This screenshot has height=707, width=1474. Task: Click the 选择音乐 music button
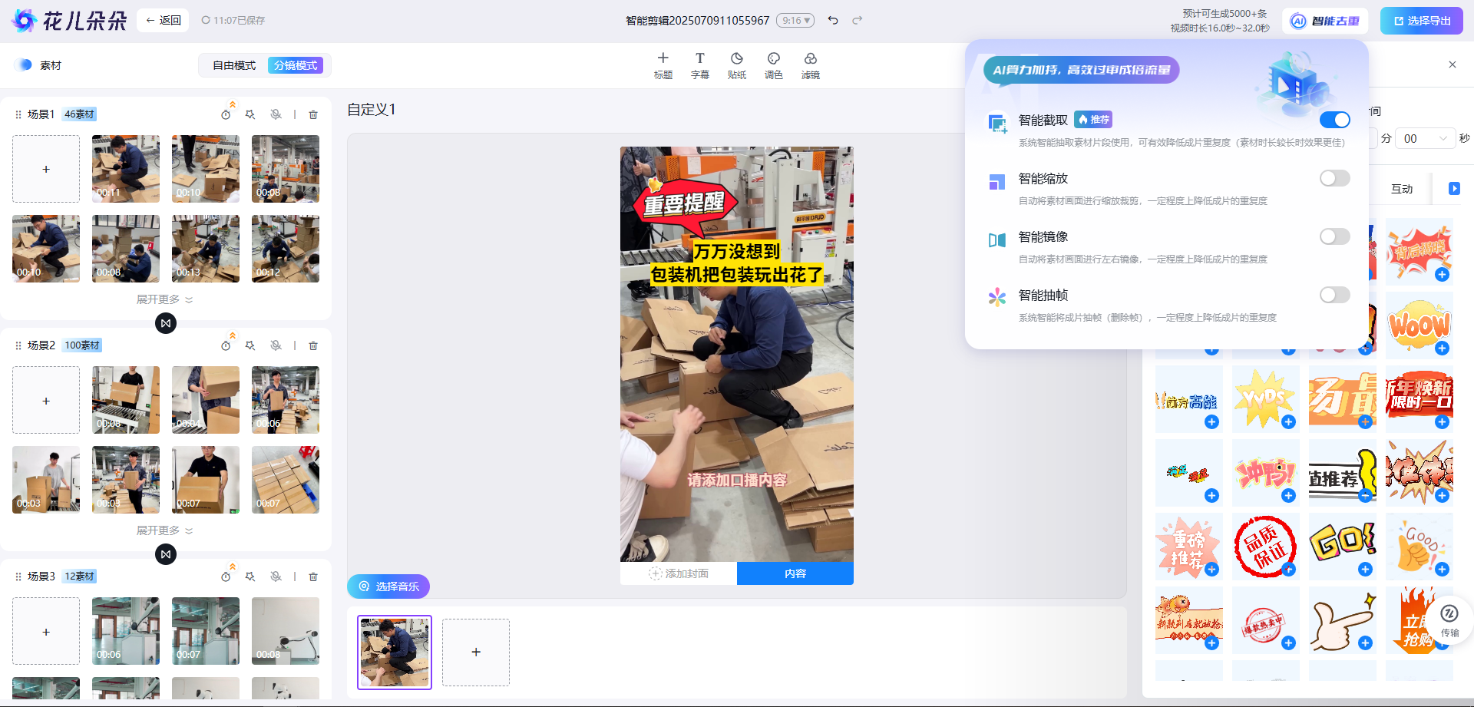tap(388, 586)
